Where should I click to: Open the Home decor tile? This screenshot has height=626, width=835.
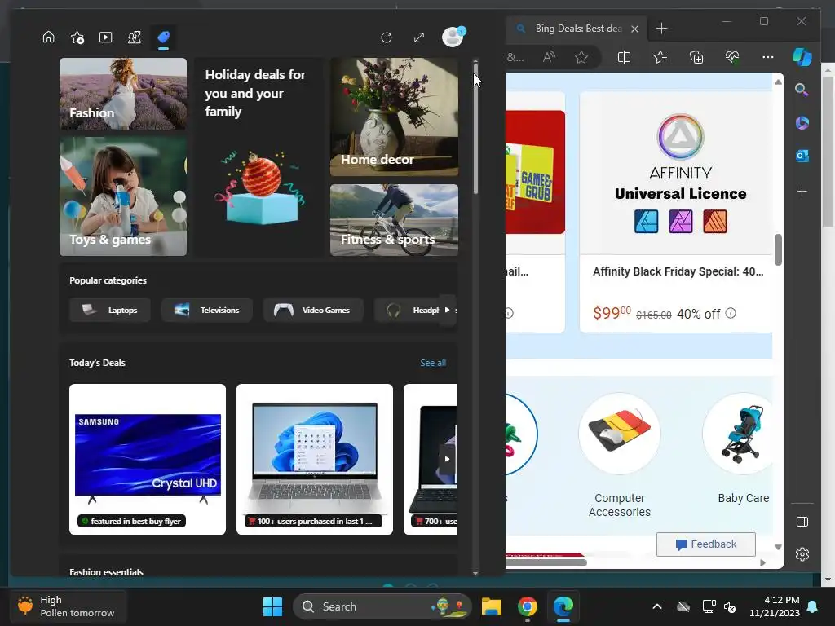coord(394,117)
